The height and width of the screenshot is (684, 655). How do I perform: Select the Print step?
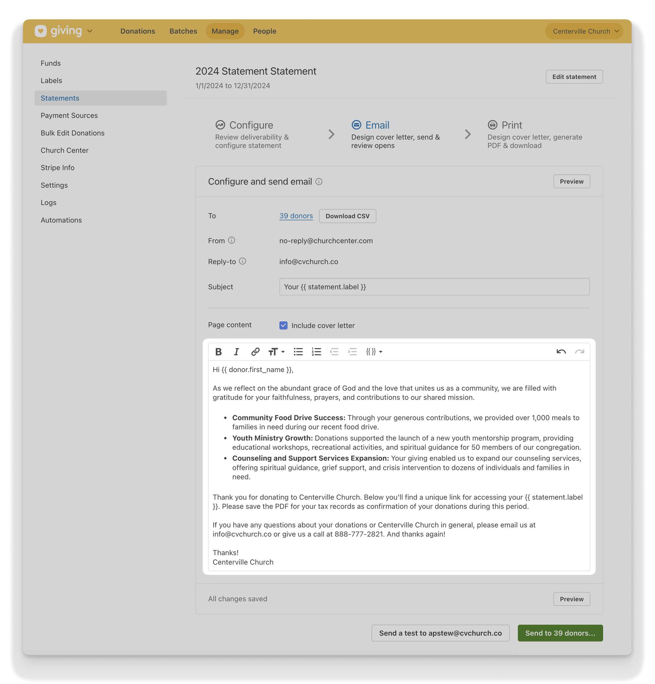511,125
